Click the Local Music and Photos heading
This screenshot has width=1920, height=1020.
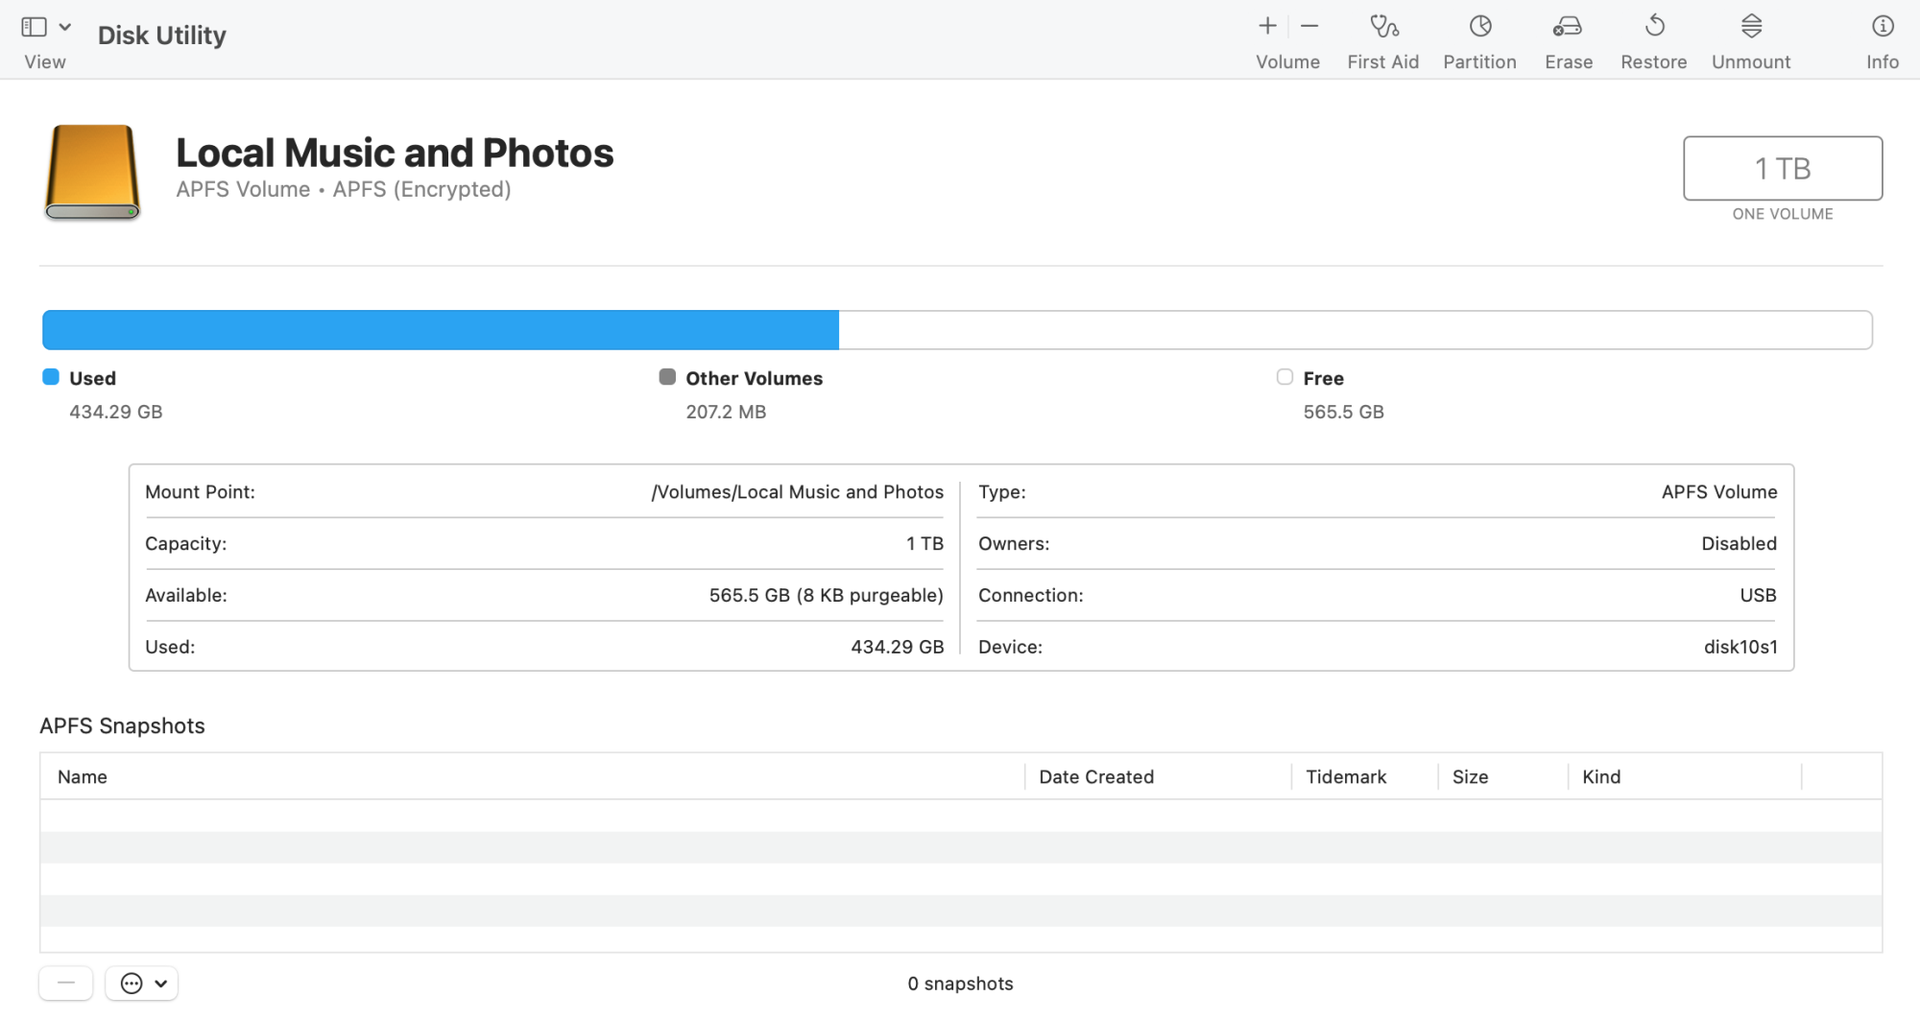[395, 153]
